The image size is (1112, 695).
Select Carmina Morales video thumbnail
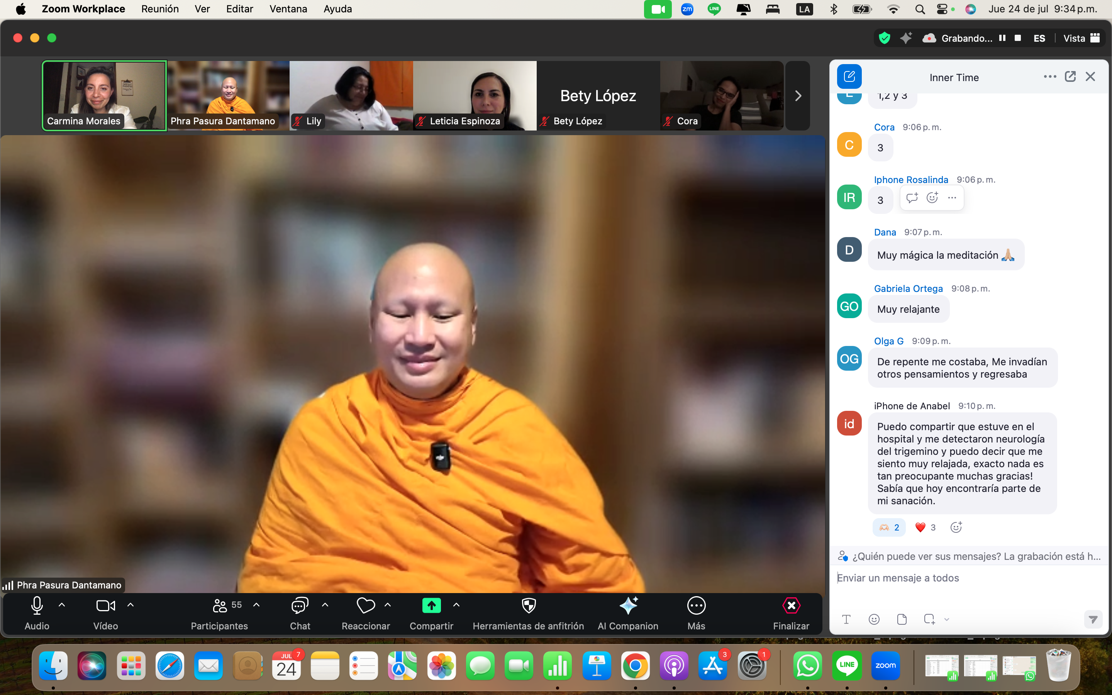click(x=104, y=96)
